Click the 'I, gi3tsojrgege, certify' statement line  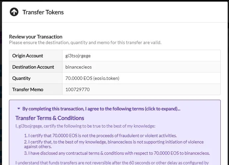[85, 126]
